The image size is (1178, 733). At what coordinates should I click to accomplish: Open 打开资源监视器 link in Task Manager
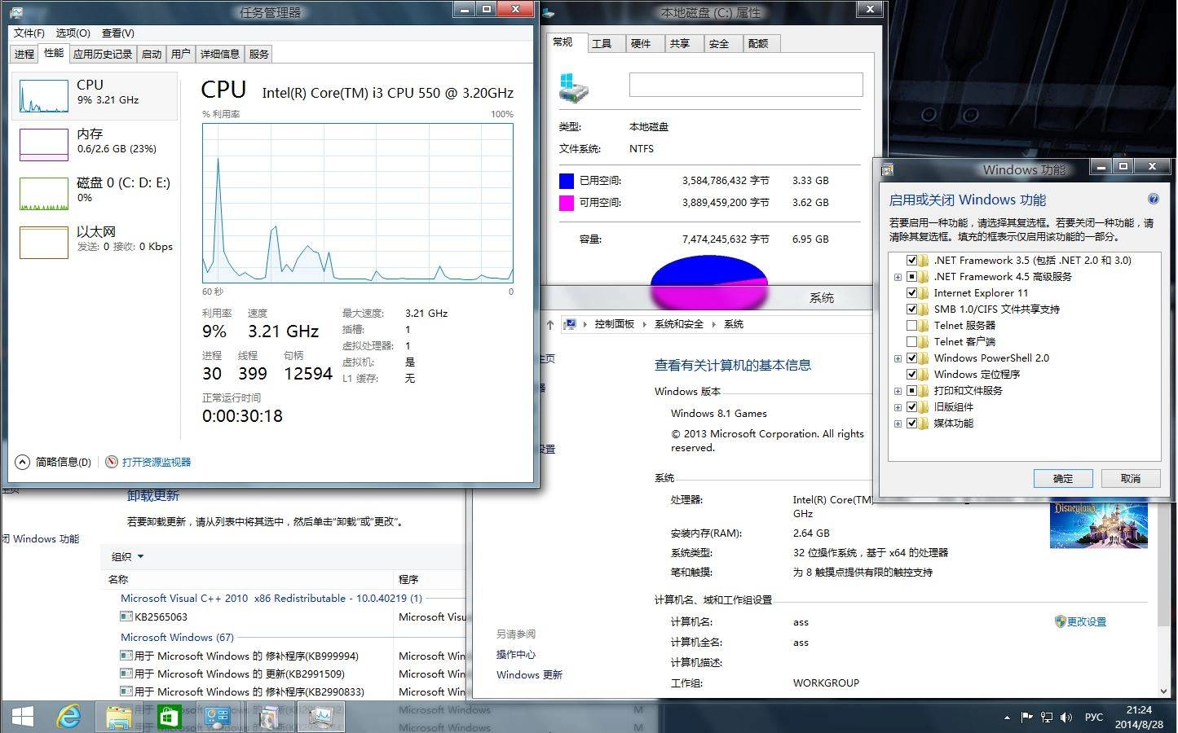tap(157, 462)
